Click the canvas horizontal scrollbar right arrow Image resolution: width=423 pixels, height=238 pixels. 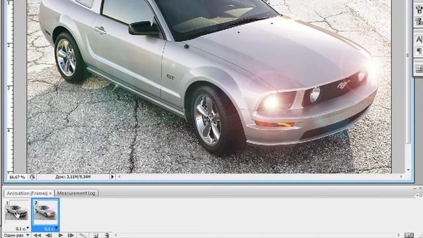401,177
